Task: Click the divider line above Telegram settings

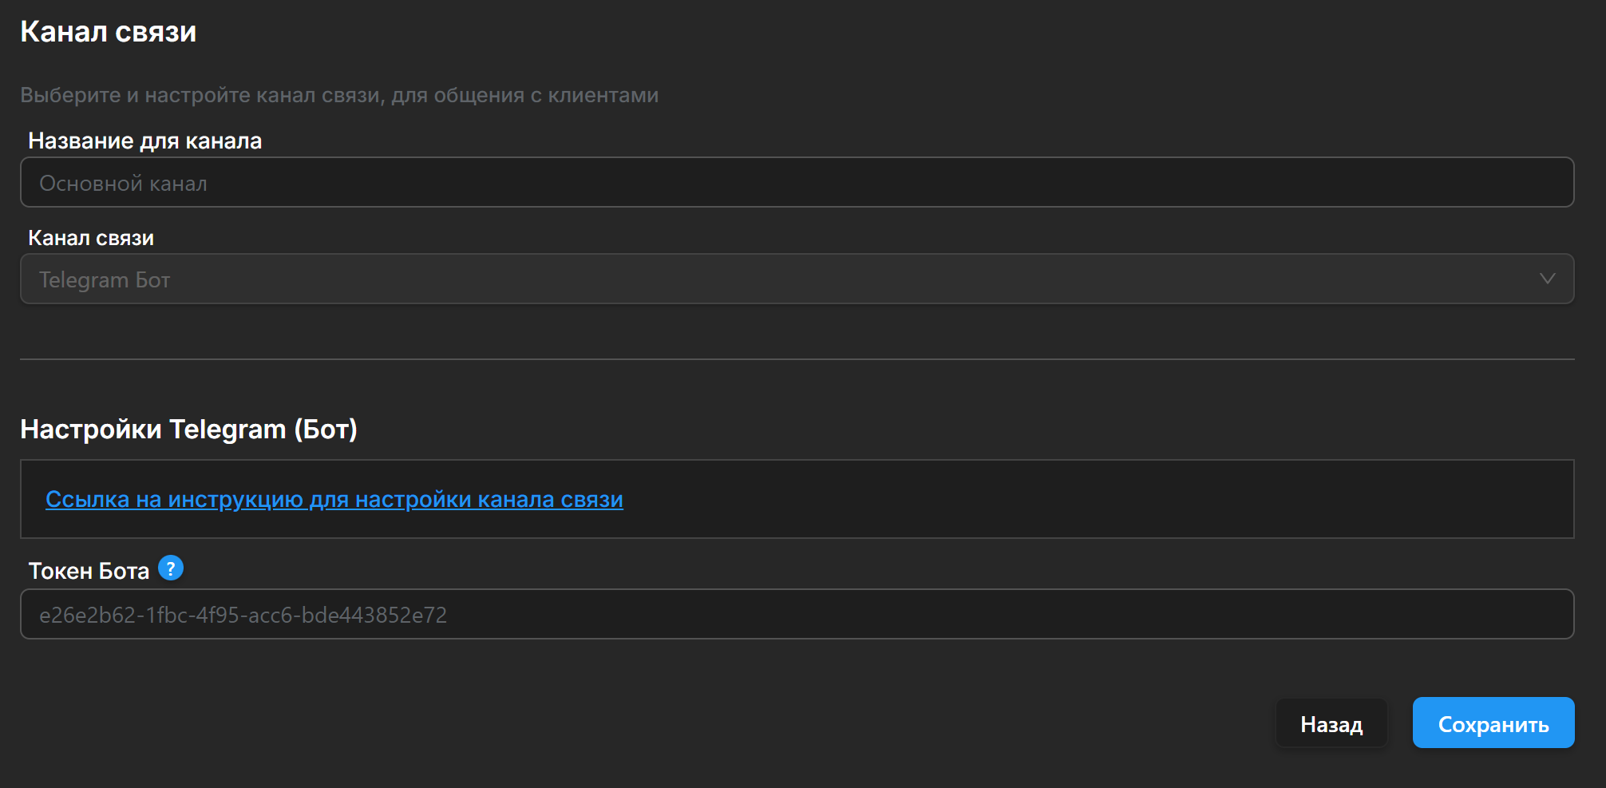Action: tap(797, 359)
